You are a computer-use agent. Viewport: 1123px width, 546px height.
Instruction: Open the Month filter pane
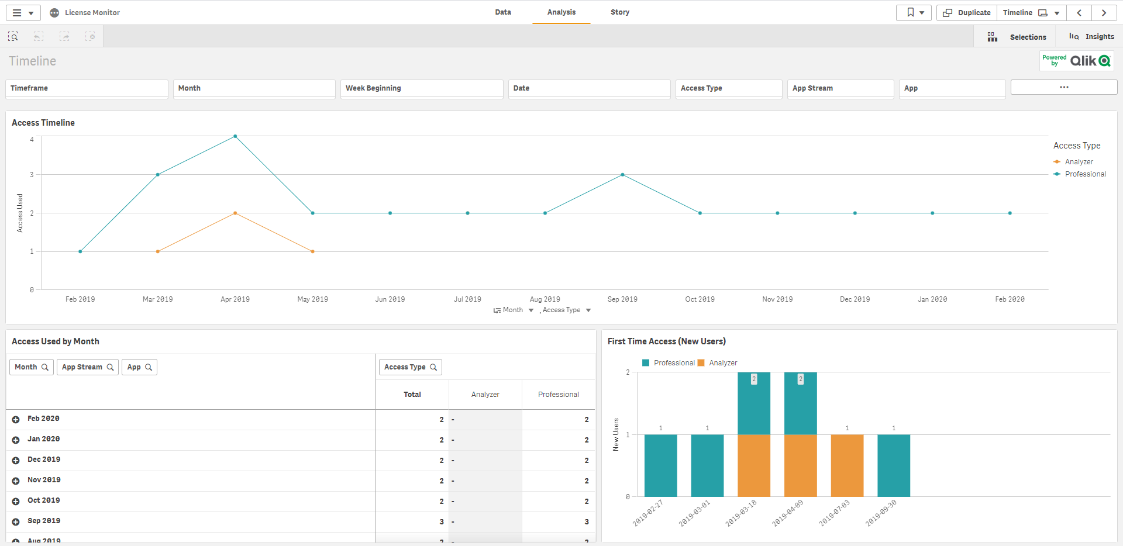pyautogui.click(x=254, y=88)
